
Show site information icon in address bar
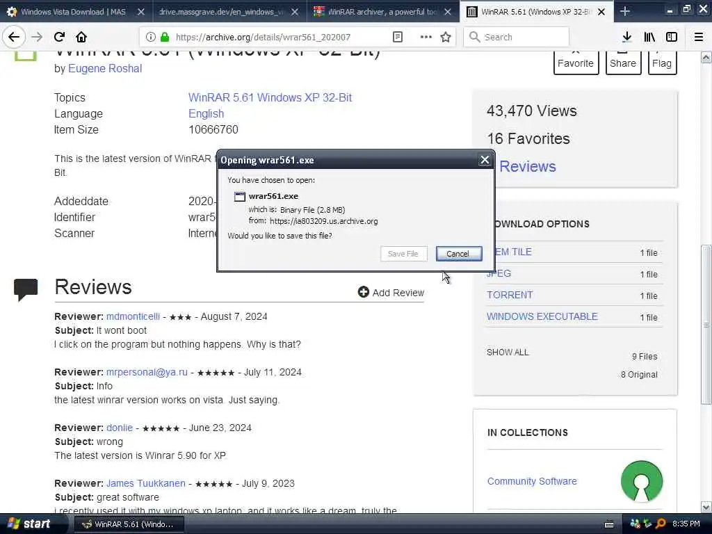tap(151, 37)
